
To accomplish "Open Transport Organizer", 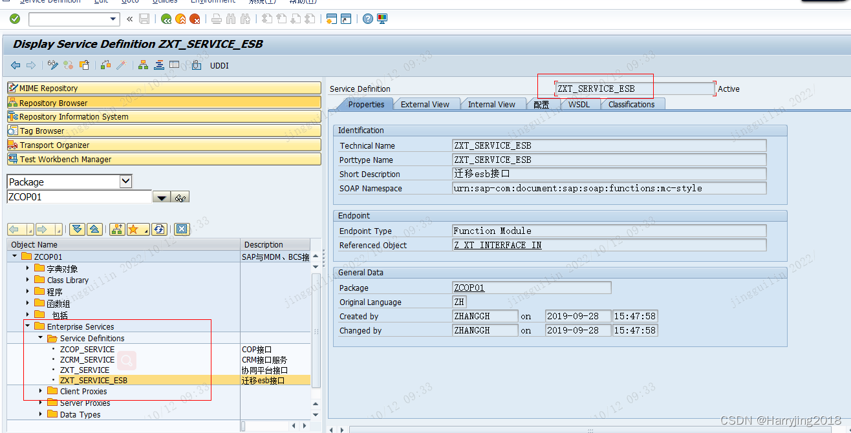I will (164, 145).
